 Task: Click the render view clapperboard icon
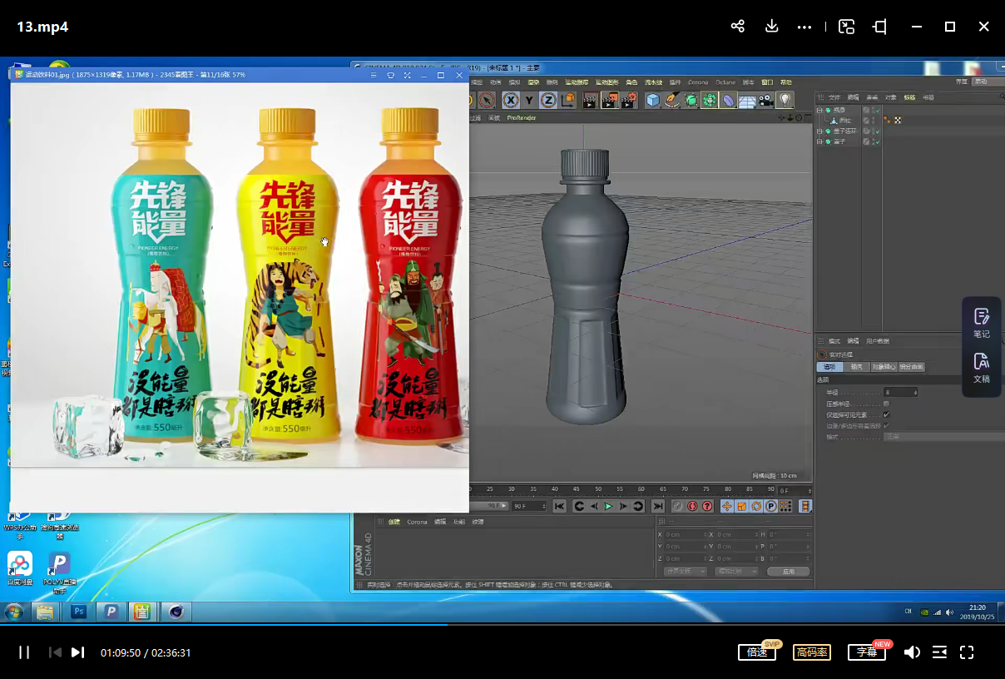tap(590, 100)
